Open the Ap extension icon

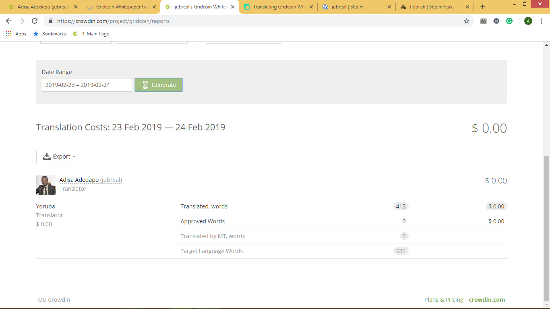pyautogui.click(x=484, y=21)
